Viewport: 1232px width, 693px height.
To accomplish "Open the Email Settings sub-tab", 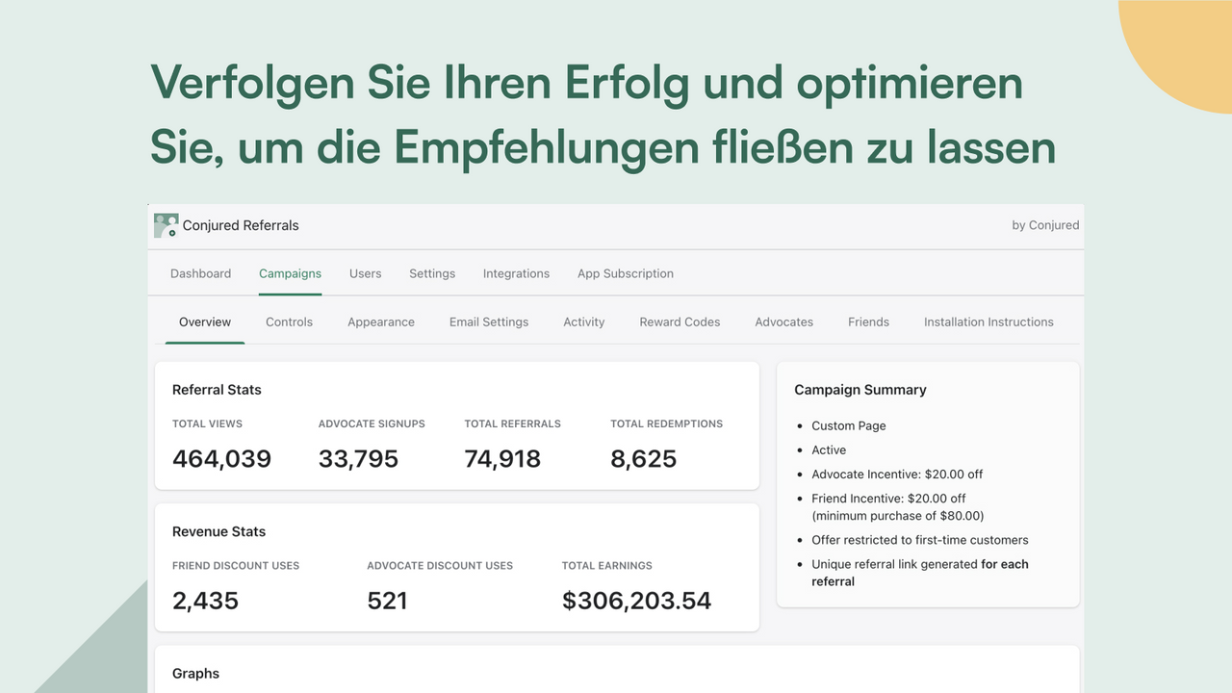I will coord(489,321).
